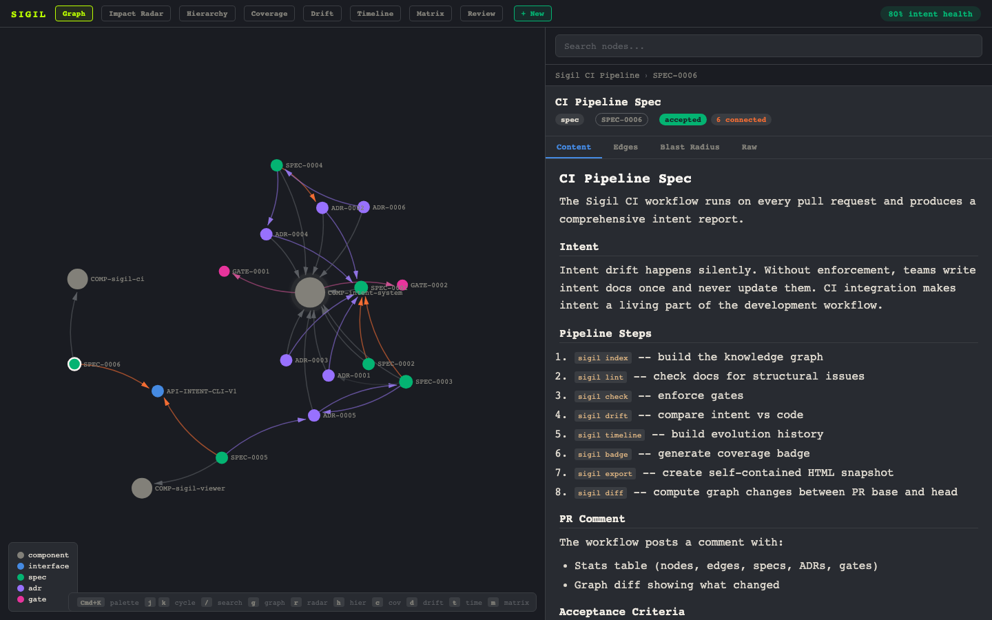Select the SPEC-0004 node
The image size is (992, 620).
pos(276,165)
